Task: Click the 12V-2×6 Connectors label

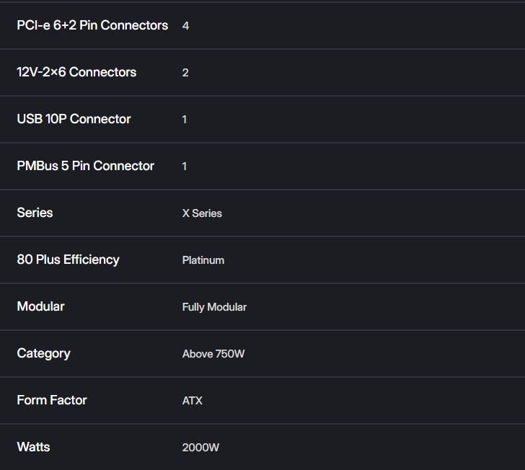Action: (76, 72)
